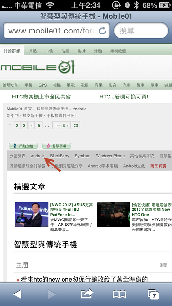Open the 蘋果 category menu
172x306 pixels.
98,85
